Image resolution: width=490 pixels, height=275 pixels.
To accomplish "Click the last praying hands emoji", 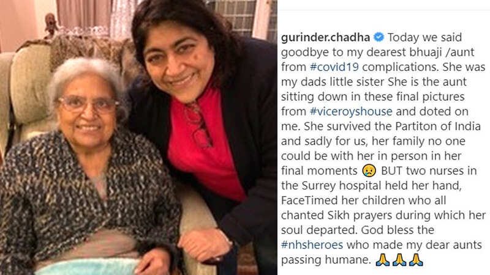I will [x=416, y=260].
